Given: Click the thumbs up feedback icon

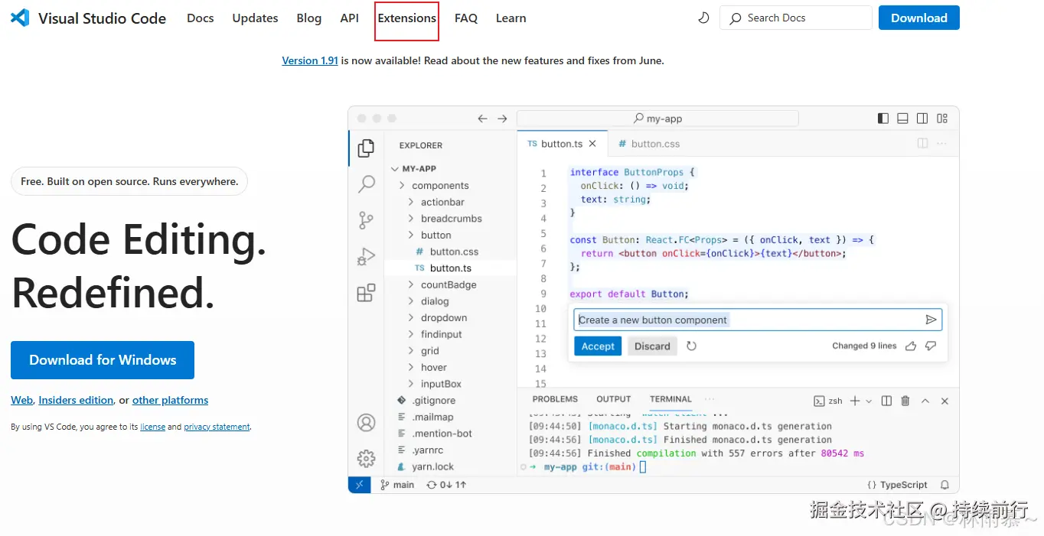Looking at the screenshot, I should (911, 346).
